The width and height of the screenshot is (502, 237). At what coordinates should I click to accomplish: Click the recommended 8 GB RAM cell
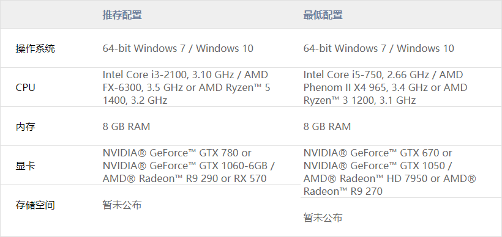pyautogui.click(x=126, y=126)
